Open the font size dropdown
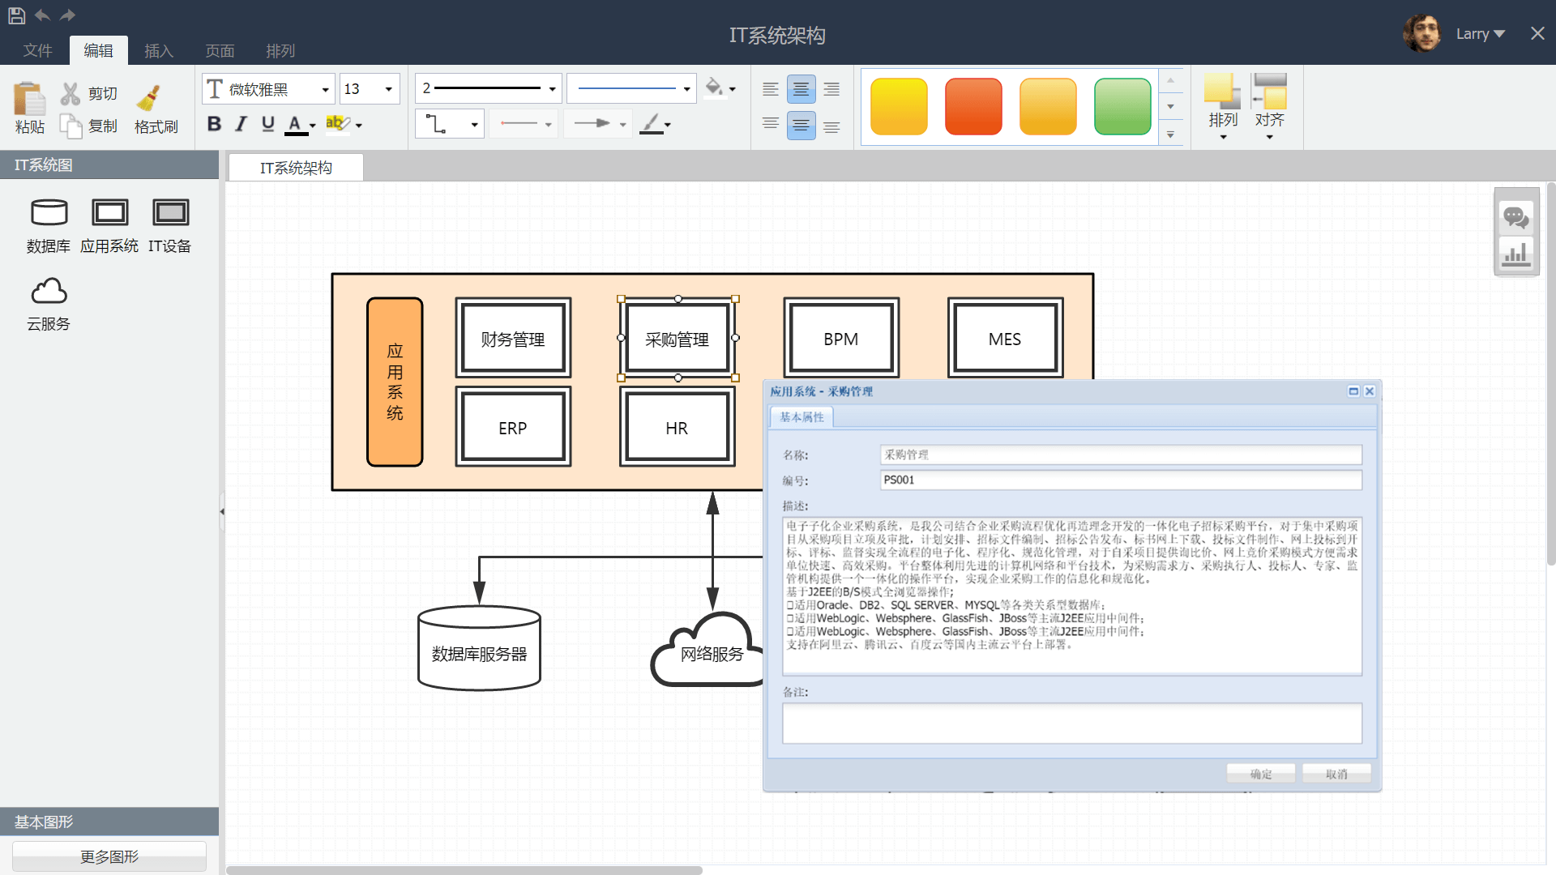 click(x=388, y=89)
